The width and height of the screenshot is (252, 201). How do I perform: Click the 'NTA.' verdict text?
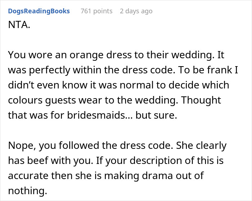pyautogui.click(x=19, y=25)
